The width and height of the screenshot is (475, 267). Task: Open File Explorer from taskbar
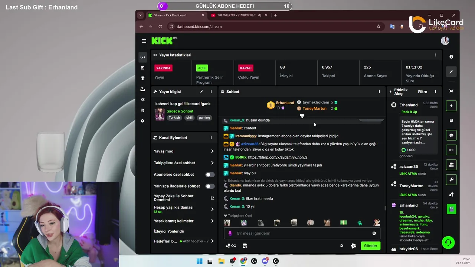pyautogui.click(x=221, y=261)
